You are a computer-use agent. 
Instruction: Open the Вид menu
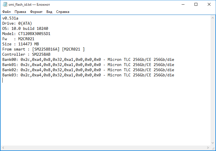pyautogui.click(x=49, y=12)
